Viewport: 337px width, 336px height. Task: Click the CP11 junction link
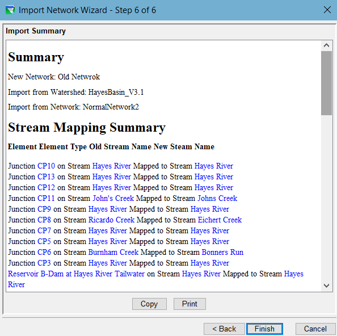tap(46, 198)
